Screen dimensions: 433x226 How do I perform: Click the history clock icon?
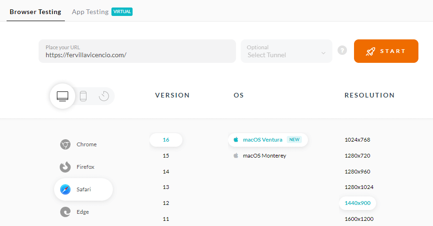click(x=104, y=96)
